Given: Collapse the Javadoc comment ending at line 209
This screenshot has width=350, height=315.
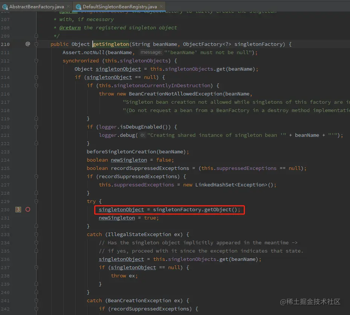Looking at the screenshot, I should pyautogui.click(x=37, y=36).
